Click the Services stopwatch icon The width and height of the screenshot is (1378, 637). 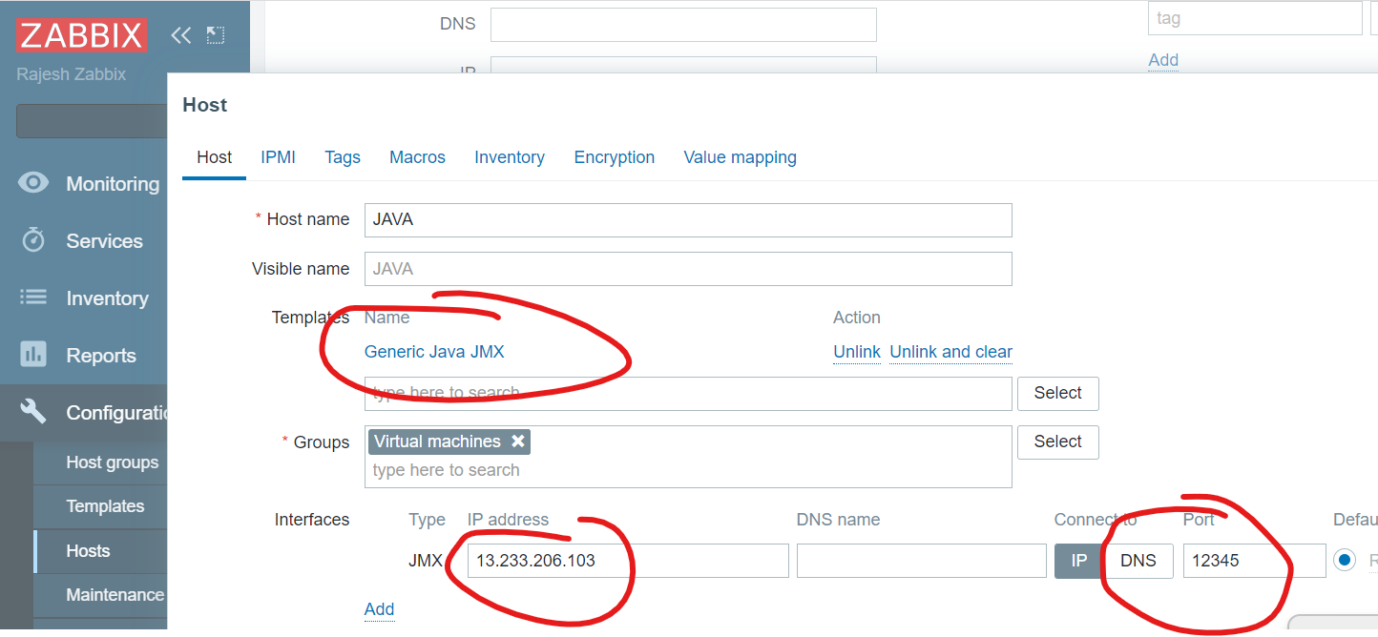[x=33, y=240]
